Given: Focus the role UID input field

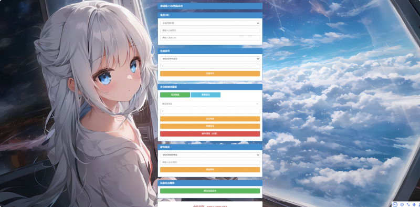Looking at the screenshot, I should [210, 38].
